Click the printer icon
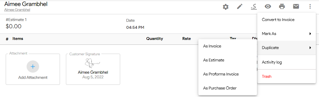319x97 pixels. click(282, 7)
